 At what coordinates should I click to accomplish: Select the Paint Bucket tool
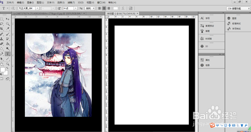point(8,44)
